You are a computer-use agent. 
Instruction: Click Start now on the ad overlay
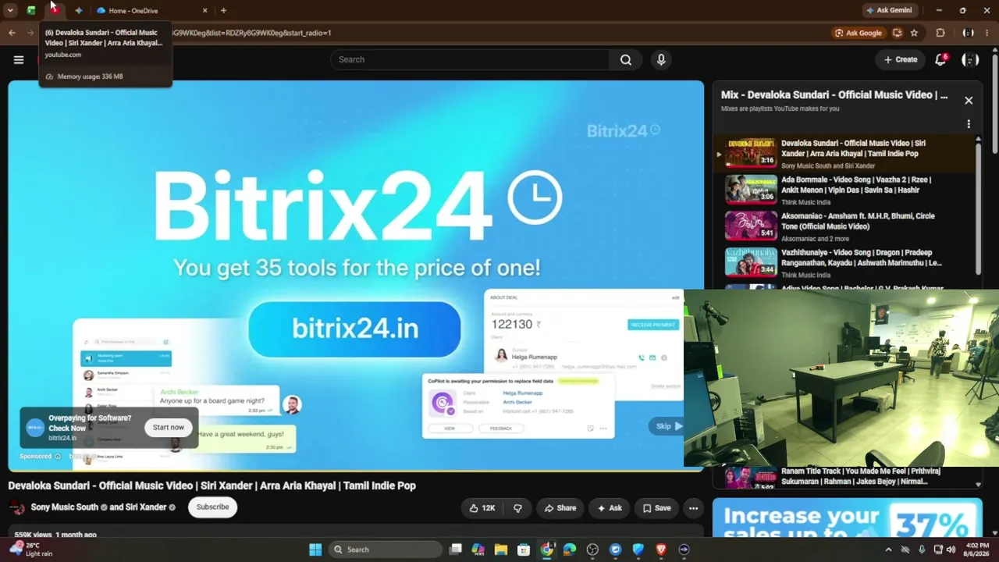(x=169, y=428)
